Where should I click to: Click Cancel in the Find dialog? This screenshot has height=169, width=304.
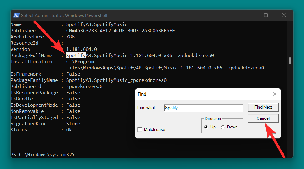(263, 118)
